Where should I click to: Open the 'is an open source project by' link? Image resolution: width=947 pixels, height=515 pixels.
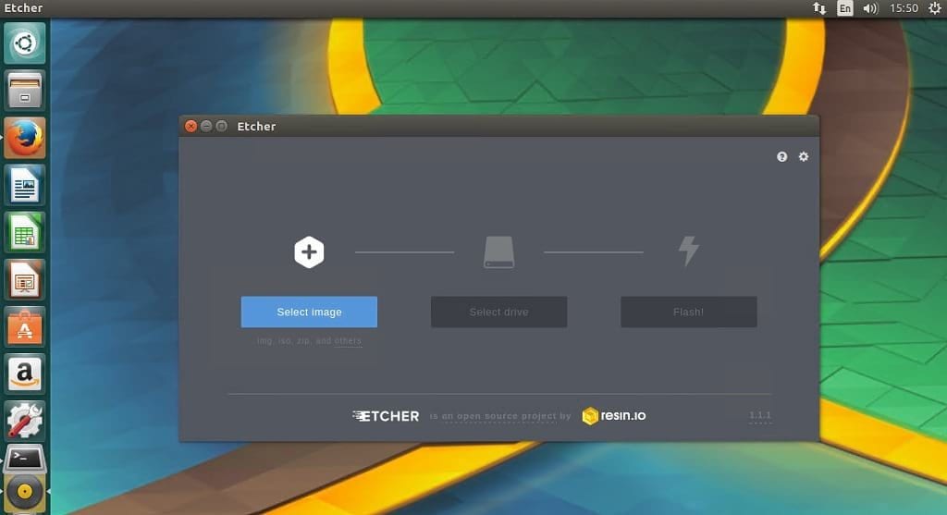(500, 416)
